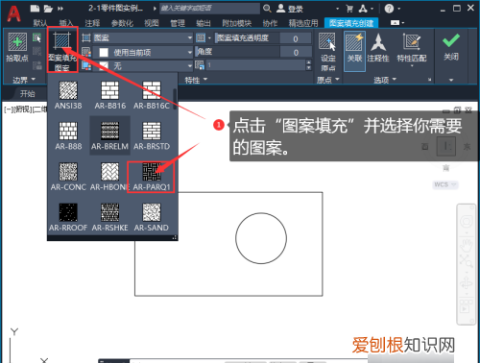Screen dimensions: 480x363
Task: Open the Annotate (注释) ribbon tab
Action: (92, 23)
